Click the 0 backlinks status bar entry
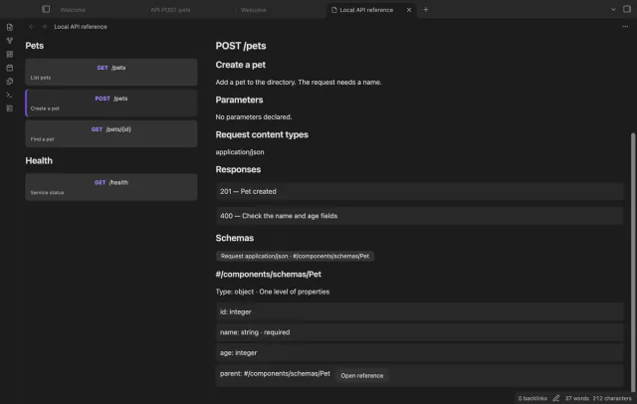This screenshot has width=637, height=404. pos(532,398)
